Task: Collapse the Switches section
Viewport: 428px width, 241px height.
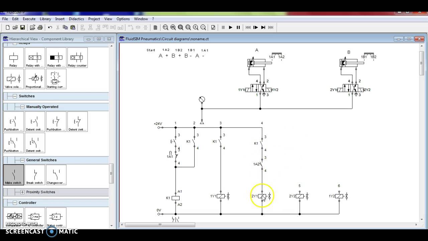Action: pyautogui.click(x=15, y=96)
